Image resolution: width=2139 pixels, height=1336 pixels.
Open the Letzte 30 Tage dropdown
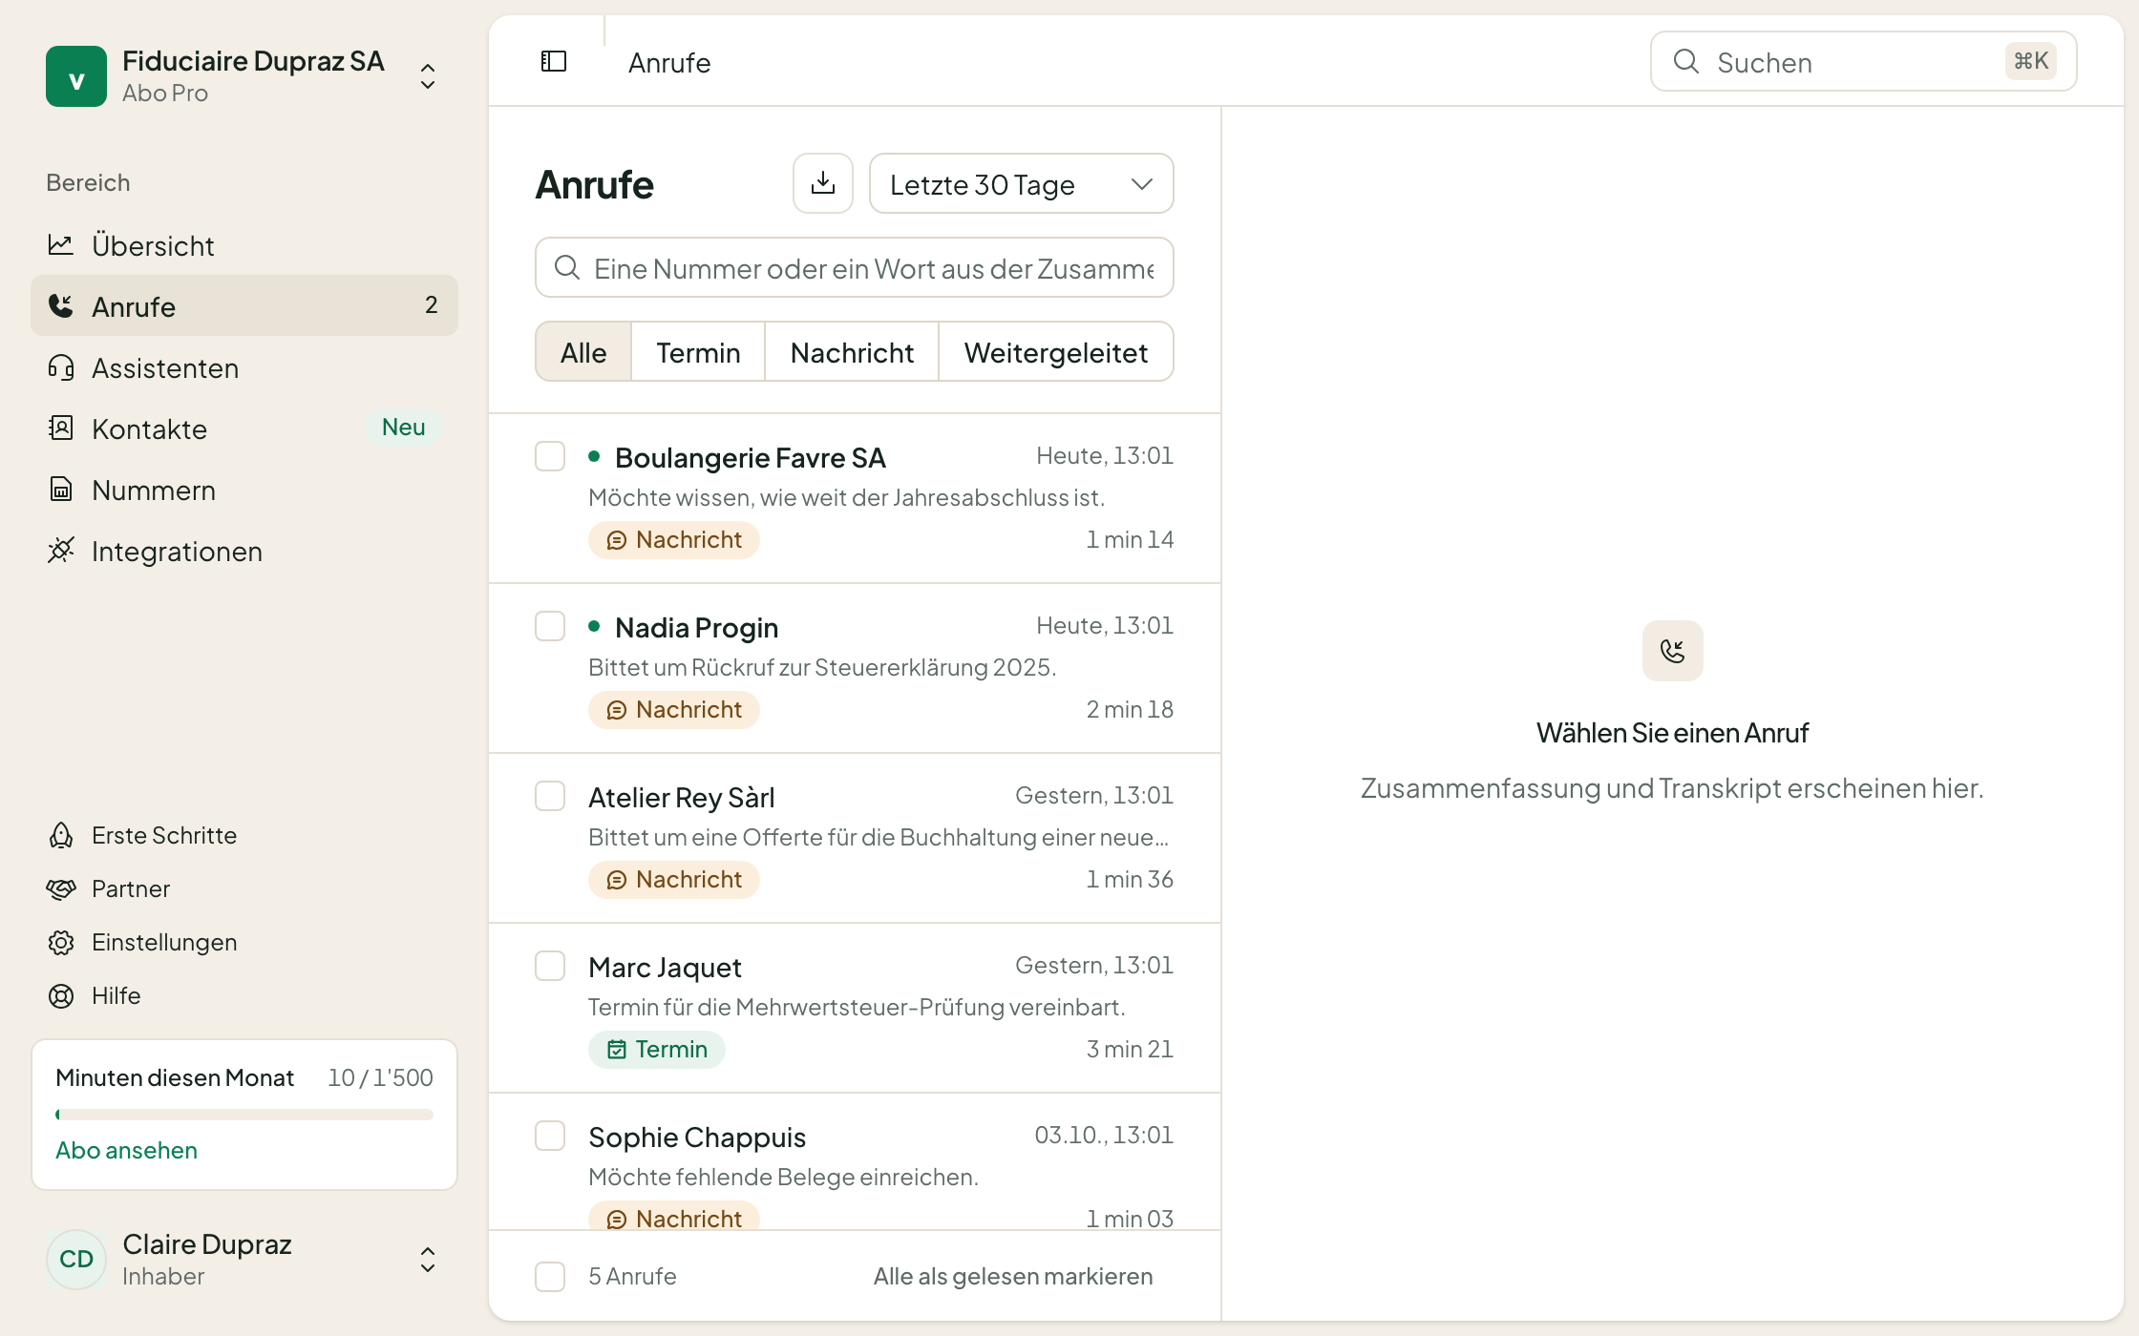(1022, 183)
